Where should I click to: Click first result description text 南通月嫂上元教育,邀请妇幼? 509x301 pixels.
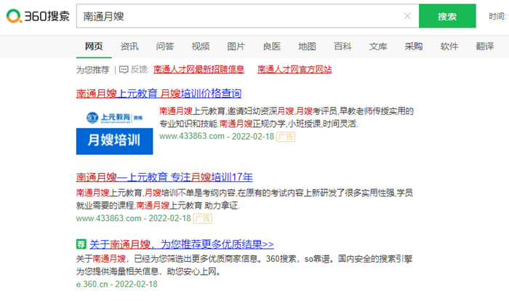point(286,118)
